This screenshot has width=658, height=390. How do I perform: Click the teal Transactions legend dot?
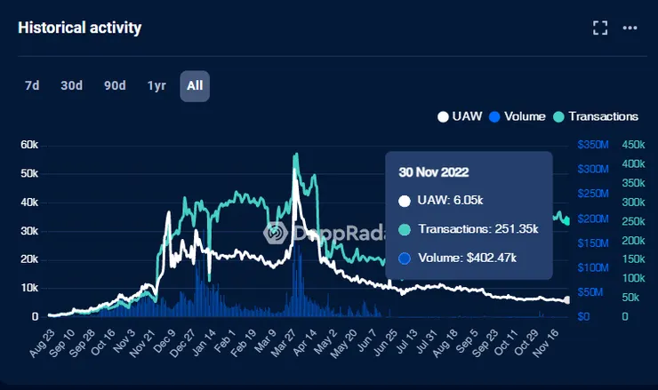(558, 116)
